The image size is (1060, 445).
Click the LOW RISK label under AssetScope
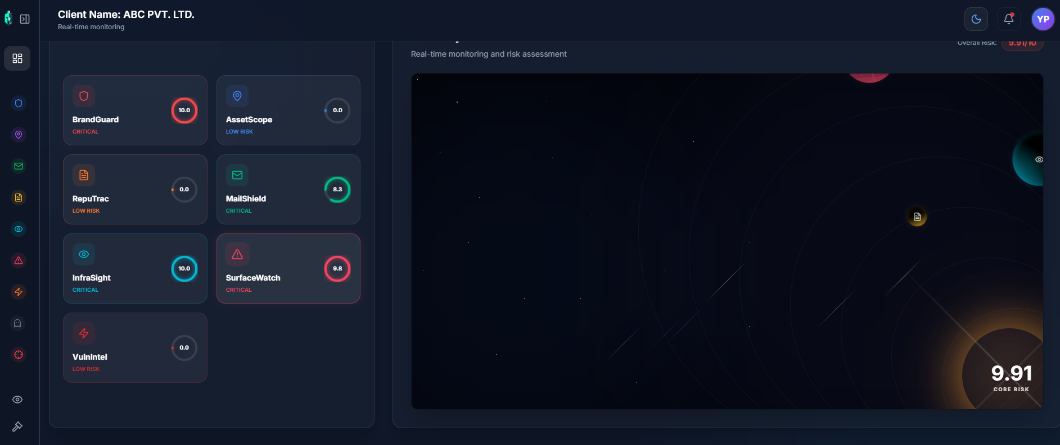[x=240, y=131]
